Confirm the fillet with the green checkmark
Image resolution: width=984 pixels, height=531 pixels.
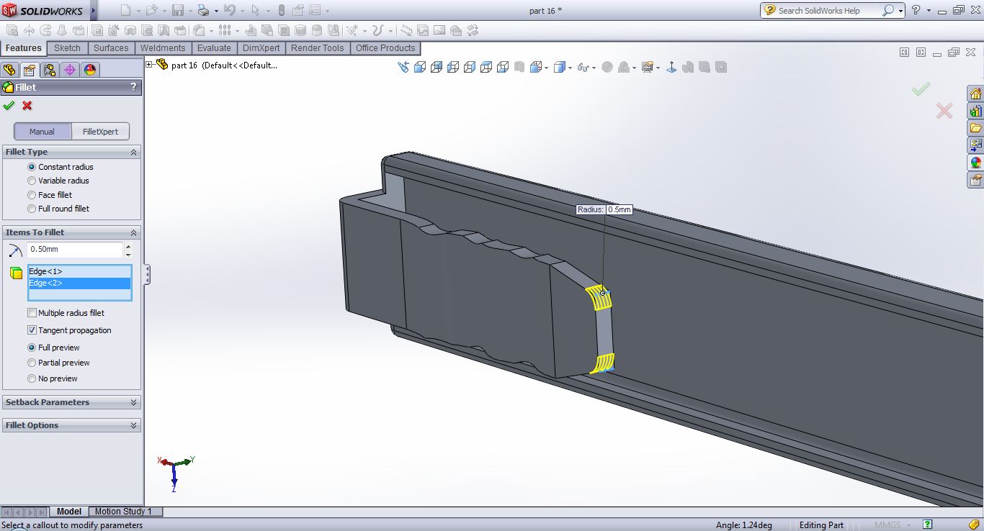click(9, 106)
